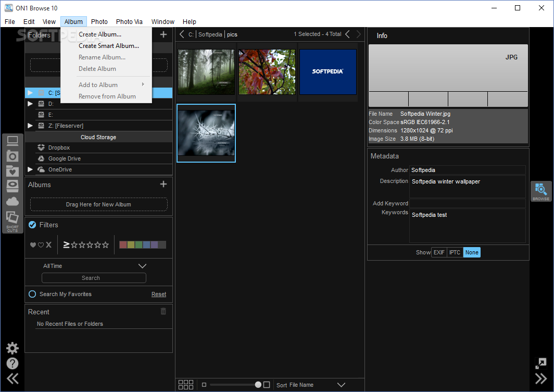Open the Local Drives shortcut icon
The width and height of the screenshot is (554, 392).
tap(12, 141)
